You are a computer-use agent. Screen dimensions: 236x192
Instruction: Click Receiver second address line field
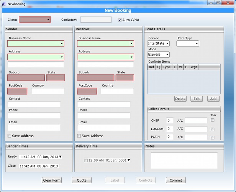coord(105,65)
